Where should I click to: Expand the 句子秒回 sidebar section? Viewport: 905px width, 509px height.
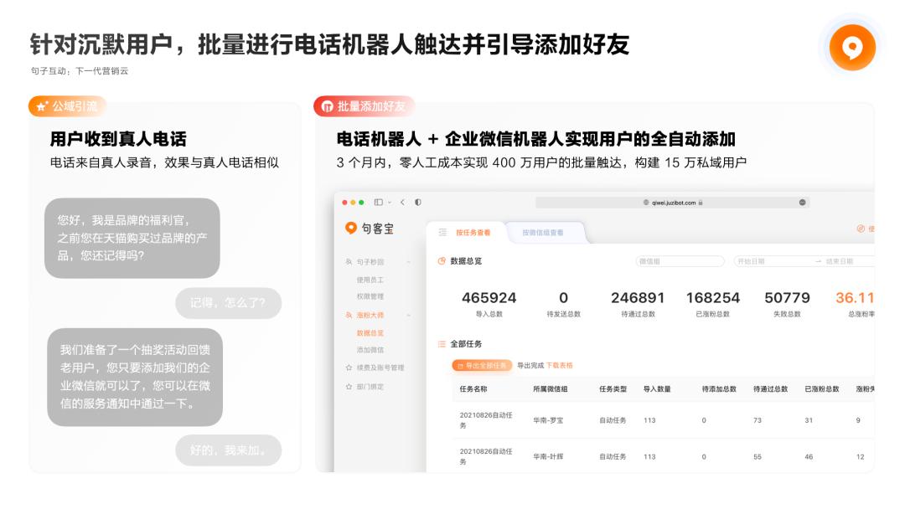408,262
